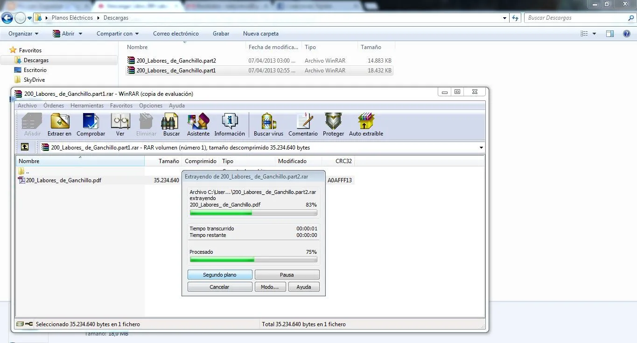Viewport: 637px width, 343px height.
Task: Click the Back arrow in Explorer
Action: [x=7, y=18]
